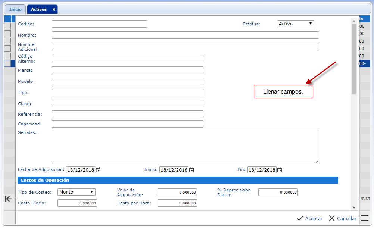374x228 pixels.
Task: Open the Fecha de Adquisición calendar picker
Action: 98,170
